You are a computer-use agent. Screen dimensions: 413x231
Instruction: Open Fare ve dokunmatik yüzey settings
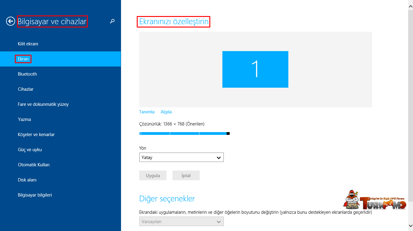61,104
